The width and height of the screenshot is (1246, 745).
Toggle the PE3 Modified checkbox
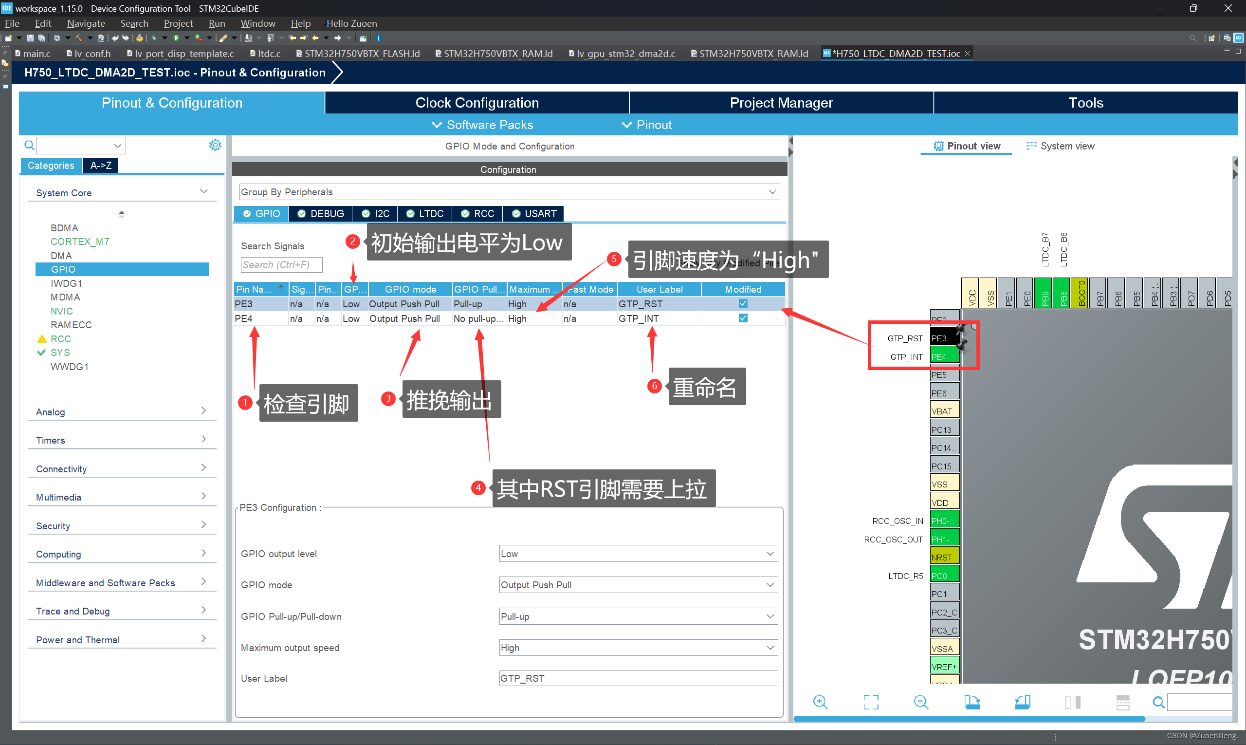(x=744, y=303)
